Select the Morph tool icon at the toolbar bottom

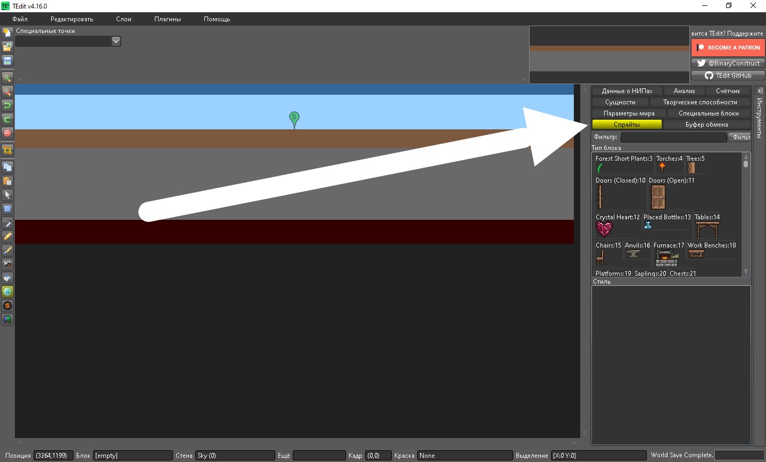[7, 319]
